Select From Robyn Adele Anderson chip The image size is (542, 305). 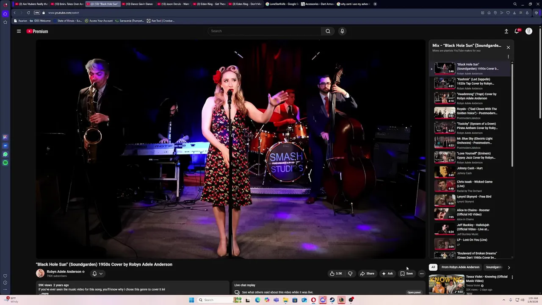coord(460,267)
